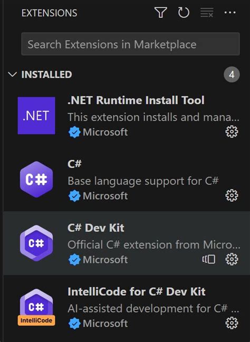
Task: Open the C# Dev Kit title
Action: click(96, 228)
